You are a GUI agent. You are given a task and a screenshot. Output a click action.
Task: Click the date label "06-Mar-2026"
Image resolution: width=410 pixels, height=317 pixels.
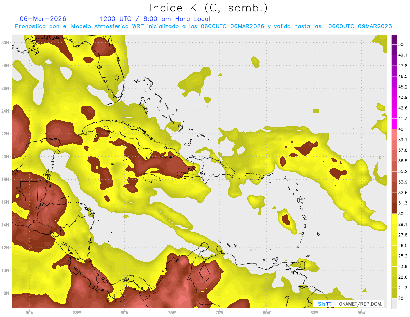43,19
